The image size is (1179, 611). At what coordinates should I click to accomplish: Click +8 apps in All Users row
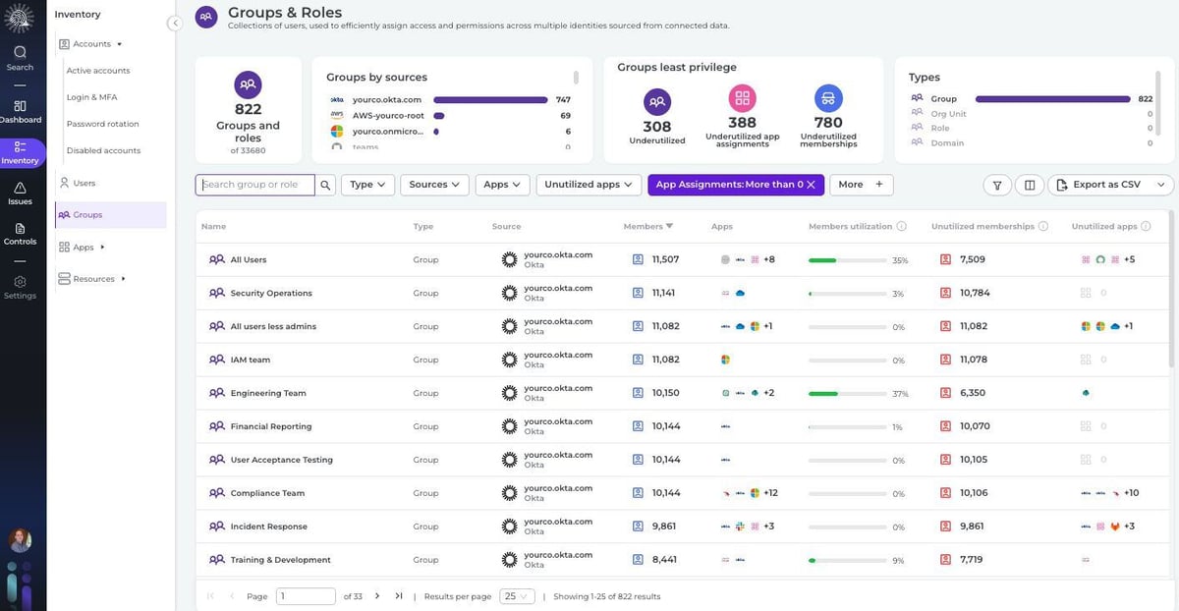click(768, 259)
